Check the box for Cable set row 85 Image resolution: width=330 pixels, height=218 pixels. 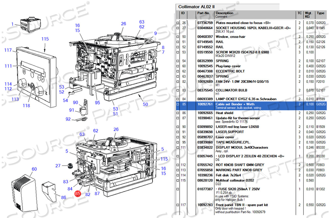point(178,104)
